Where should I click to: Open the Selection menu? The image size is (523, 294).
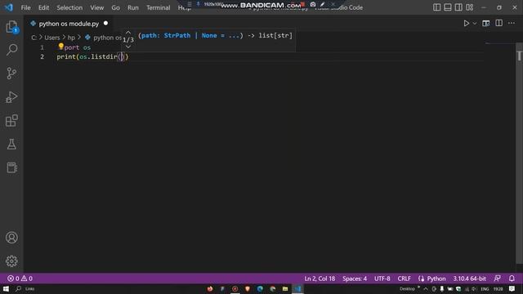tap(69, 7)
